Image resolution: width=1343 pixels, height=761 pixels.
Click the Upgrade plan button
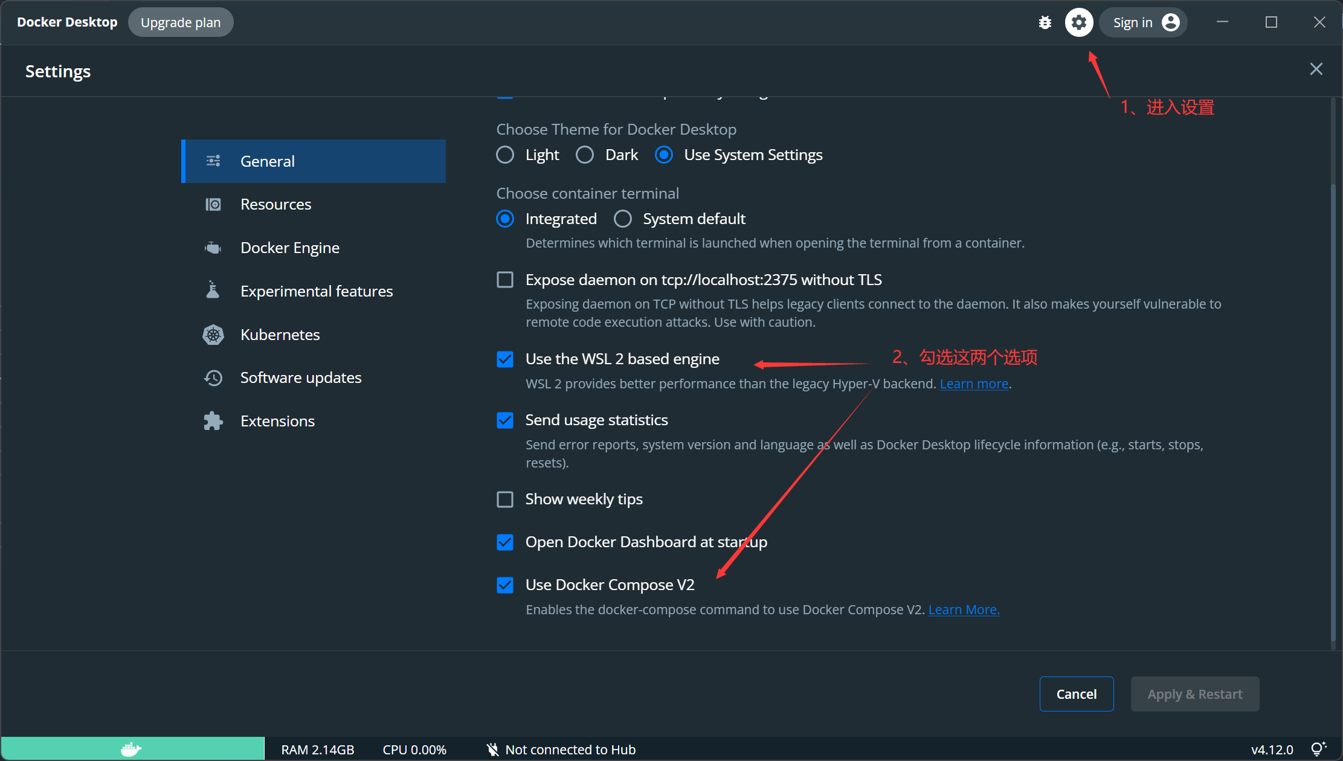[x=181, y=22]
